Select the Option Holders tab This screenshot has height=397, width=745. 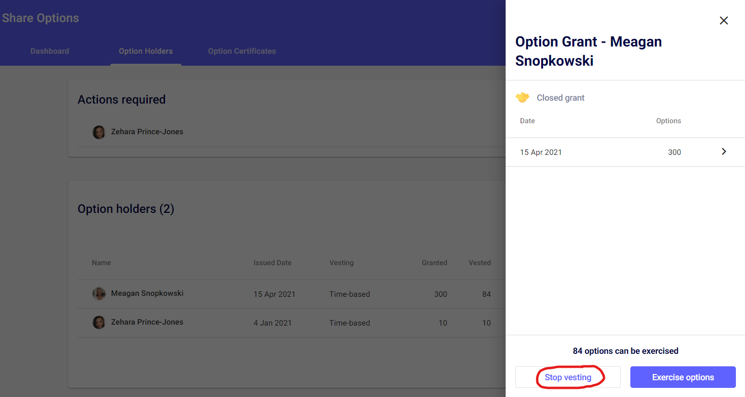coord(146,51)
